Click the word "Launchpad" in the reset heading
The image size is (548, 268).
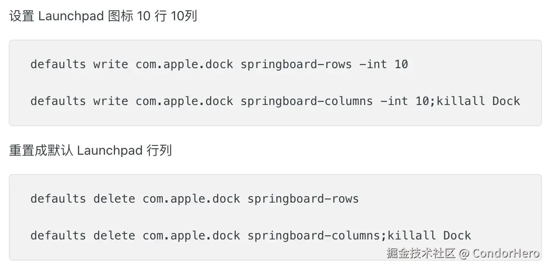pyautogui.click(x=110, y=151)
